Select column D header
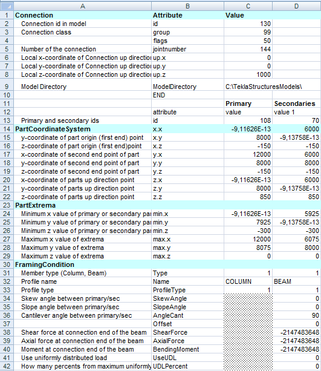Viewport: 321px width, 371px height. pos(296,6)
